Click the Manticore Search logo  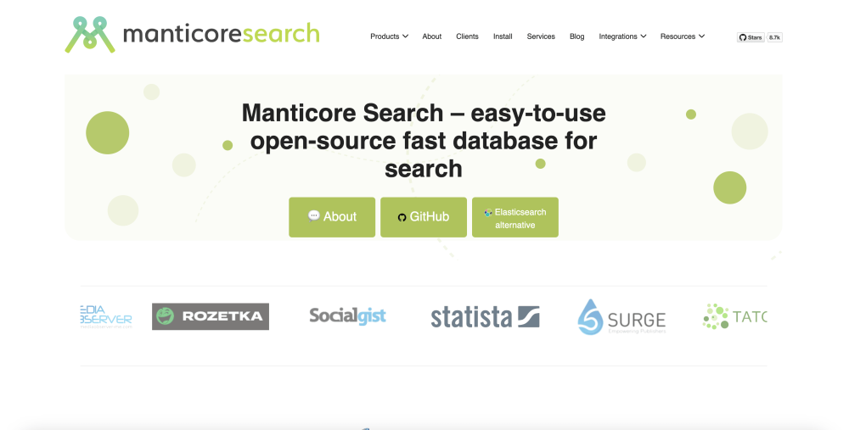tap(192, 35)
